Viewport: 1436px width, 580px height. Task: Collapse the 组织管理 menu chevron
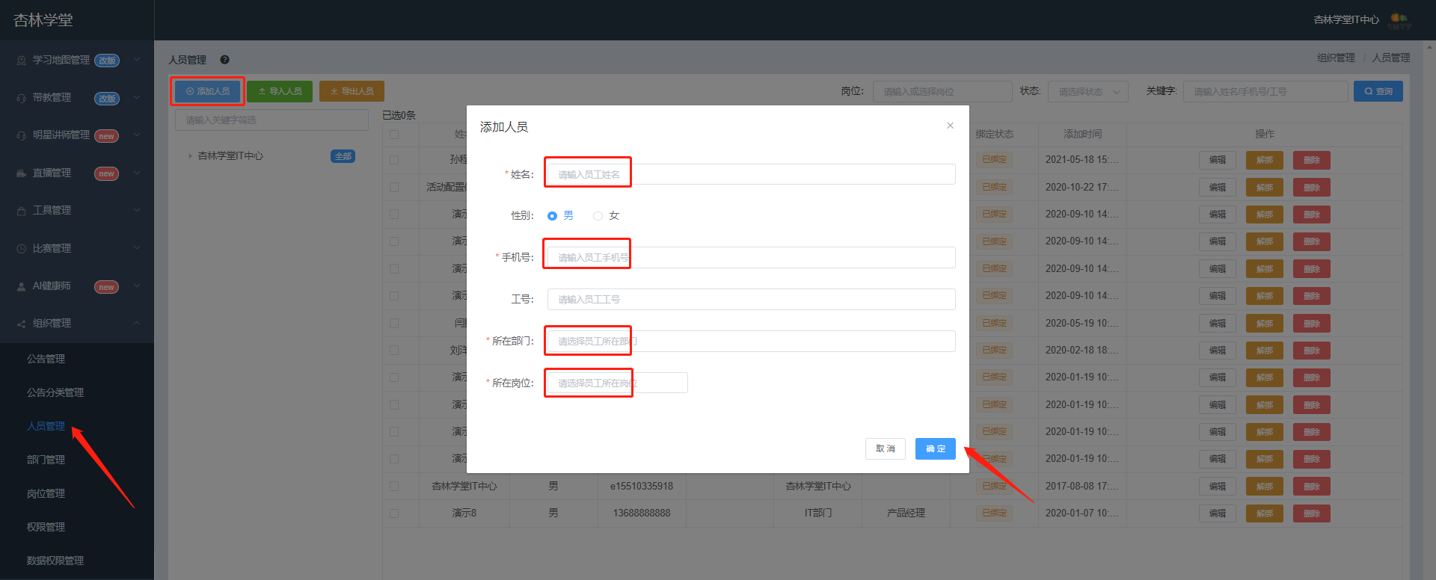[137, 324]
